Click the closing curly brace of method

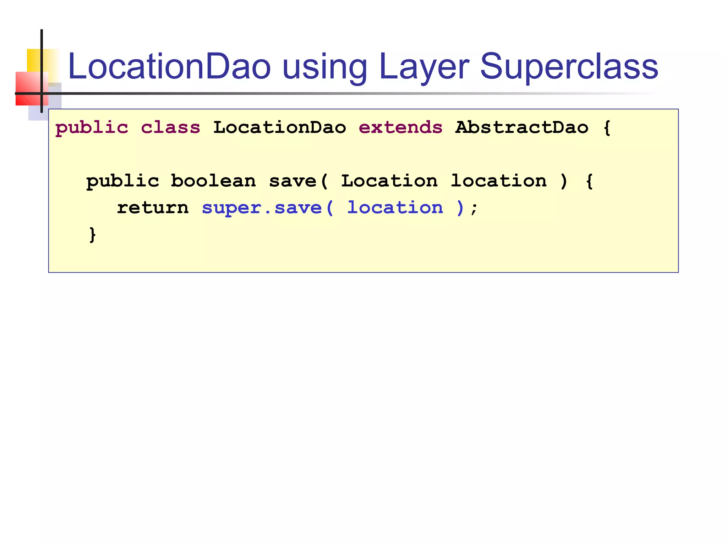92,235
